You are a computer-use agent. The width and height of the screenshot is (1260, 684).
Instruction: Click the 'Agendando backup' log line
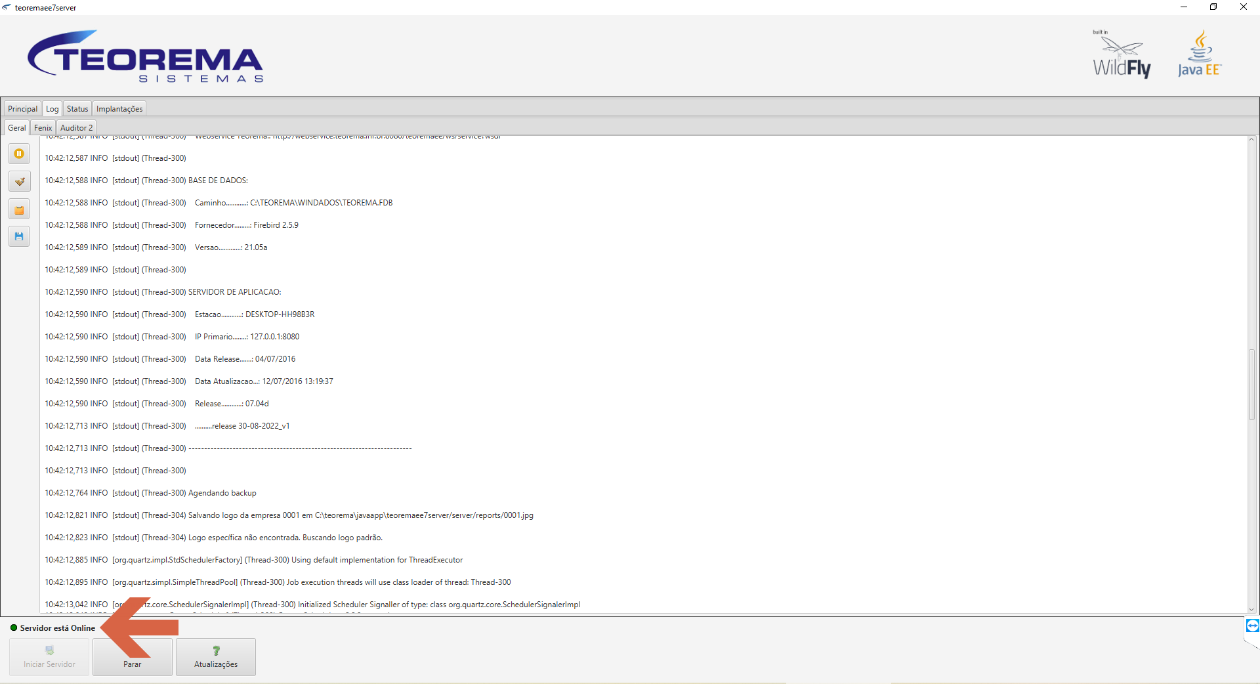point(150,493)
